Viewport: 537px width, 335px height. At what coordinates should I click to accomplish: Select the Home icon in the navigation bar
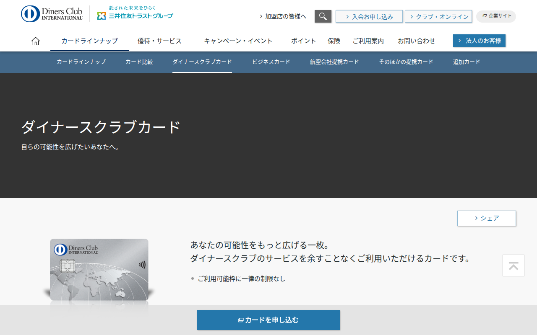[x=35, y=40]
